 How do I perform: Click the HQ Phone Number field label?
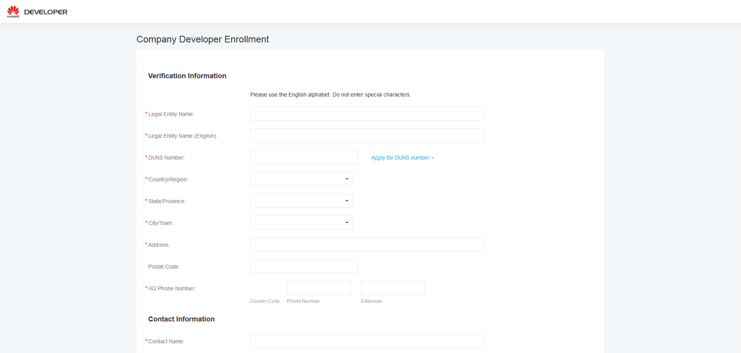click(x=172, y=288)
